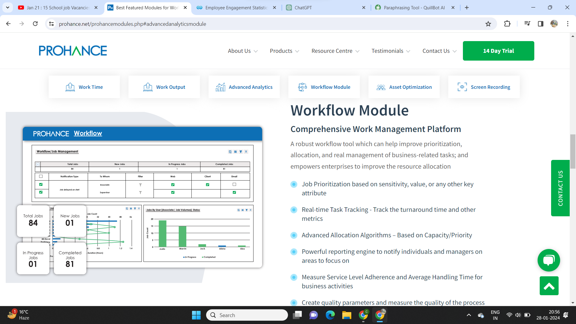The image size is (576, 324).
Task: Click the Screen Recording icon
Action: (x=462, y=87)
